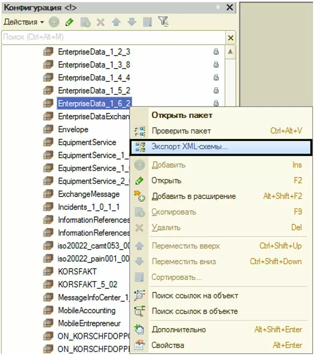Choose Проверить пакет in the context menu

[181, 131]
